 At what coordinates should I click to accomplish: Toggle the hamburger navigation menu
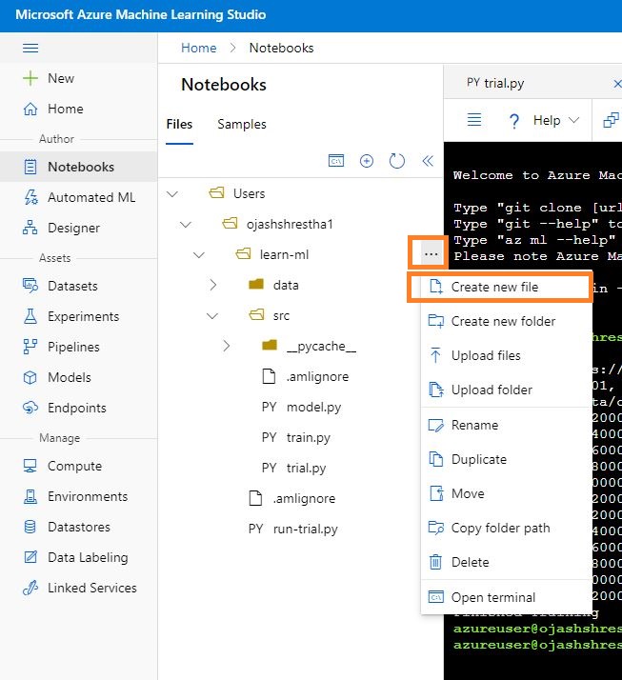coord(30,48)
